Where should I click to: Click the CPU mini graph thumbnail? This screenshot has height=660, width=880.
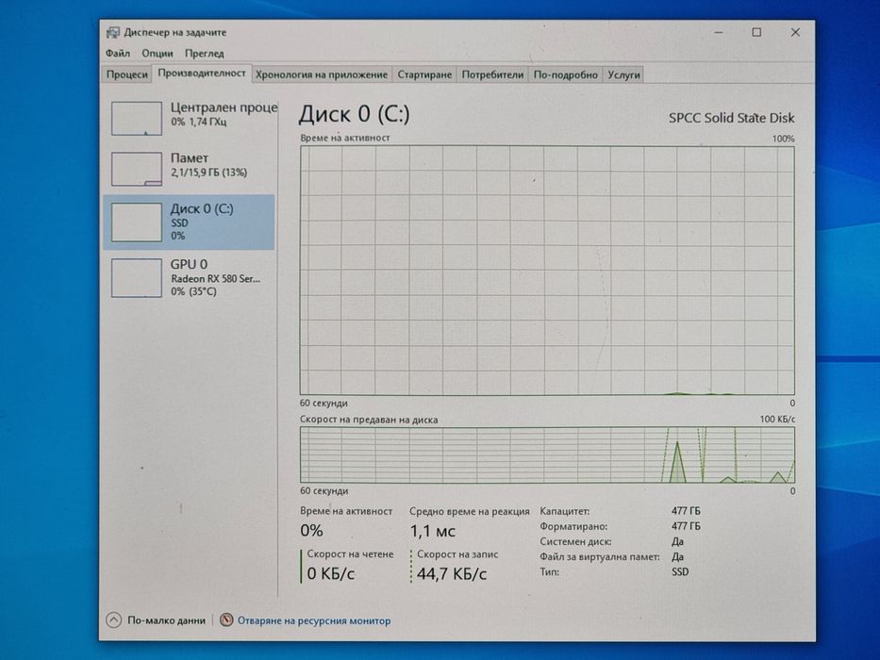(x=137, y=118)
